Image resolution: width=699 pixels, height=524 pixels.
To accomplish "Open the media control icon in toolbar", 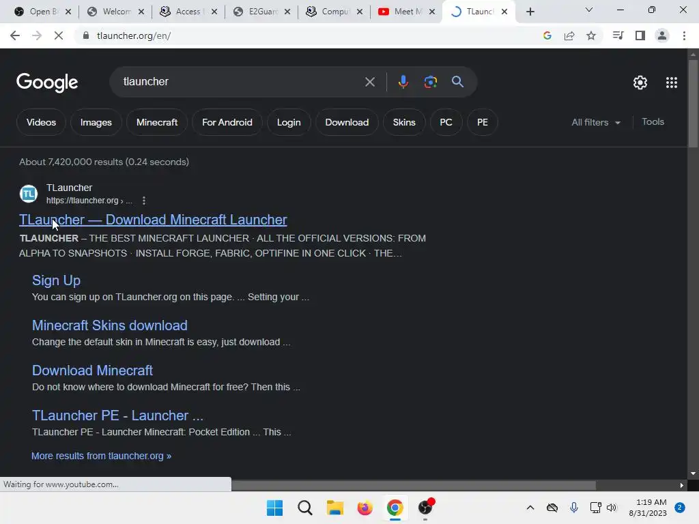I will pyautogui.click(x=618, y=35).
